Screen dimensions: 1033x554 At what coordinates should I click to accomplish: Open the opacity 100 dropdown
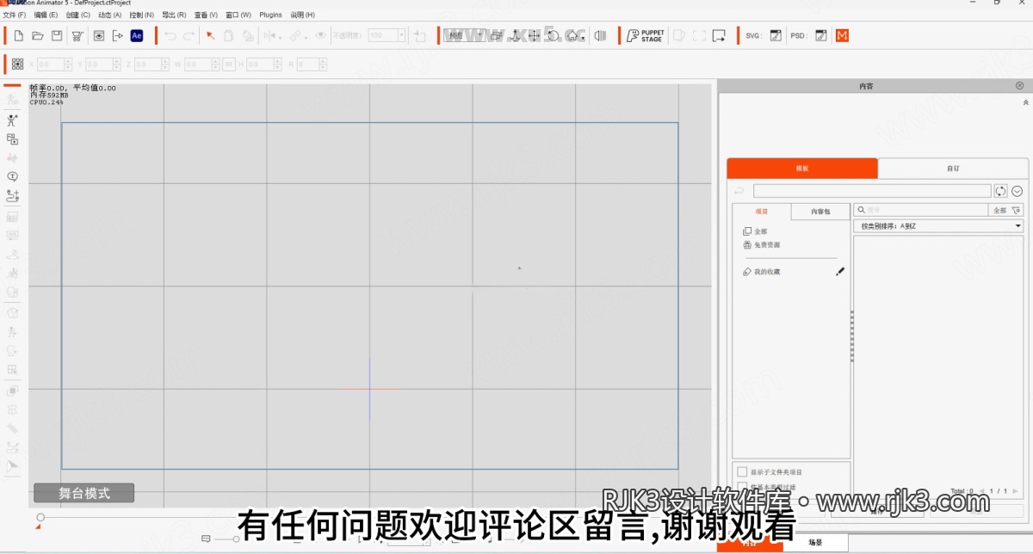pyautogui.click(x=401, y=36)
